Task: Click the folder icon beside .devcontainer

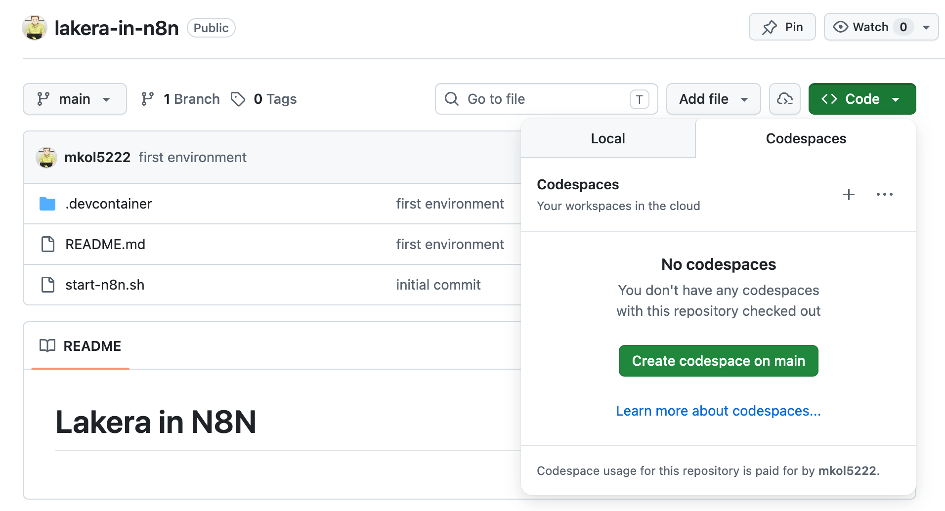Action: 47,204
